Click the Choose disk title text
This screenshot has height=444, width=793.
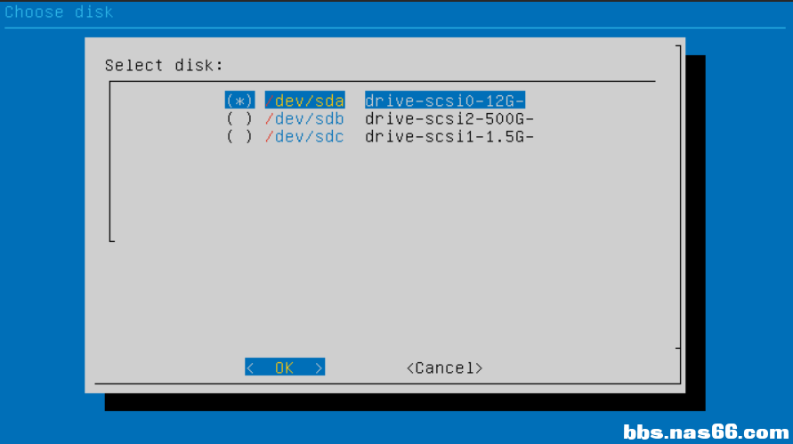pos(59,12)
